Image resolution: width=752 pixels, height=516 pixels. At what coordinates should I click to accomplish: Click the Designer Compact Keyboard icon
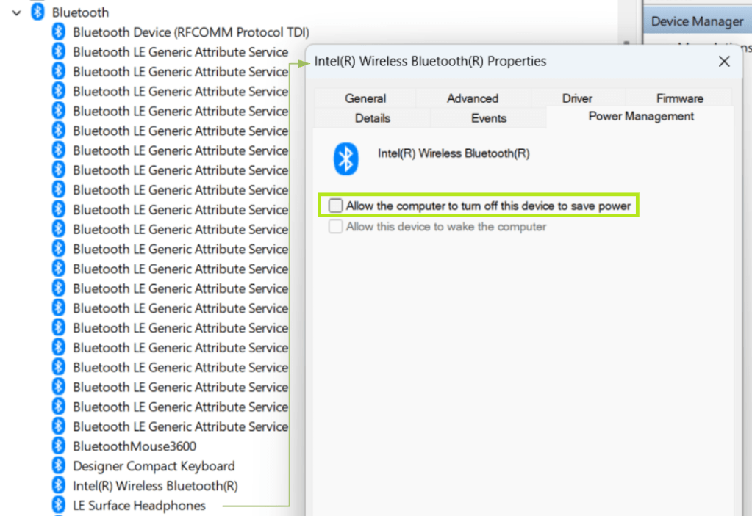[x=59, y=466]
